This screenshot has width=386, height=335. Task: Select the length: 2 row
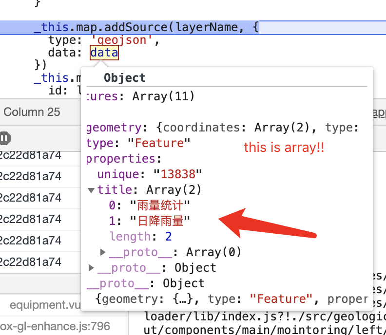pos(141,237)
